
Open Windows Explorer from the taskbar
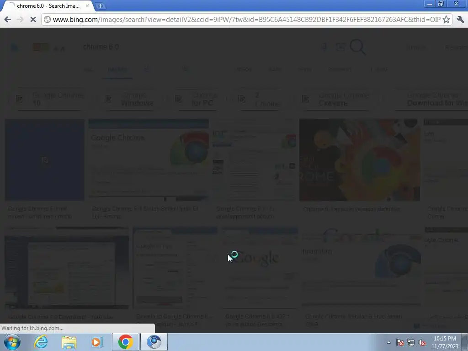coord(69,342)
